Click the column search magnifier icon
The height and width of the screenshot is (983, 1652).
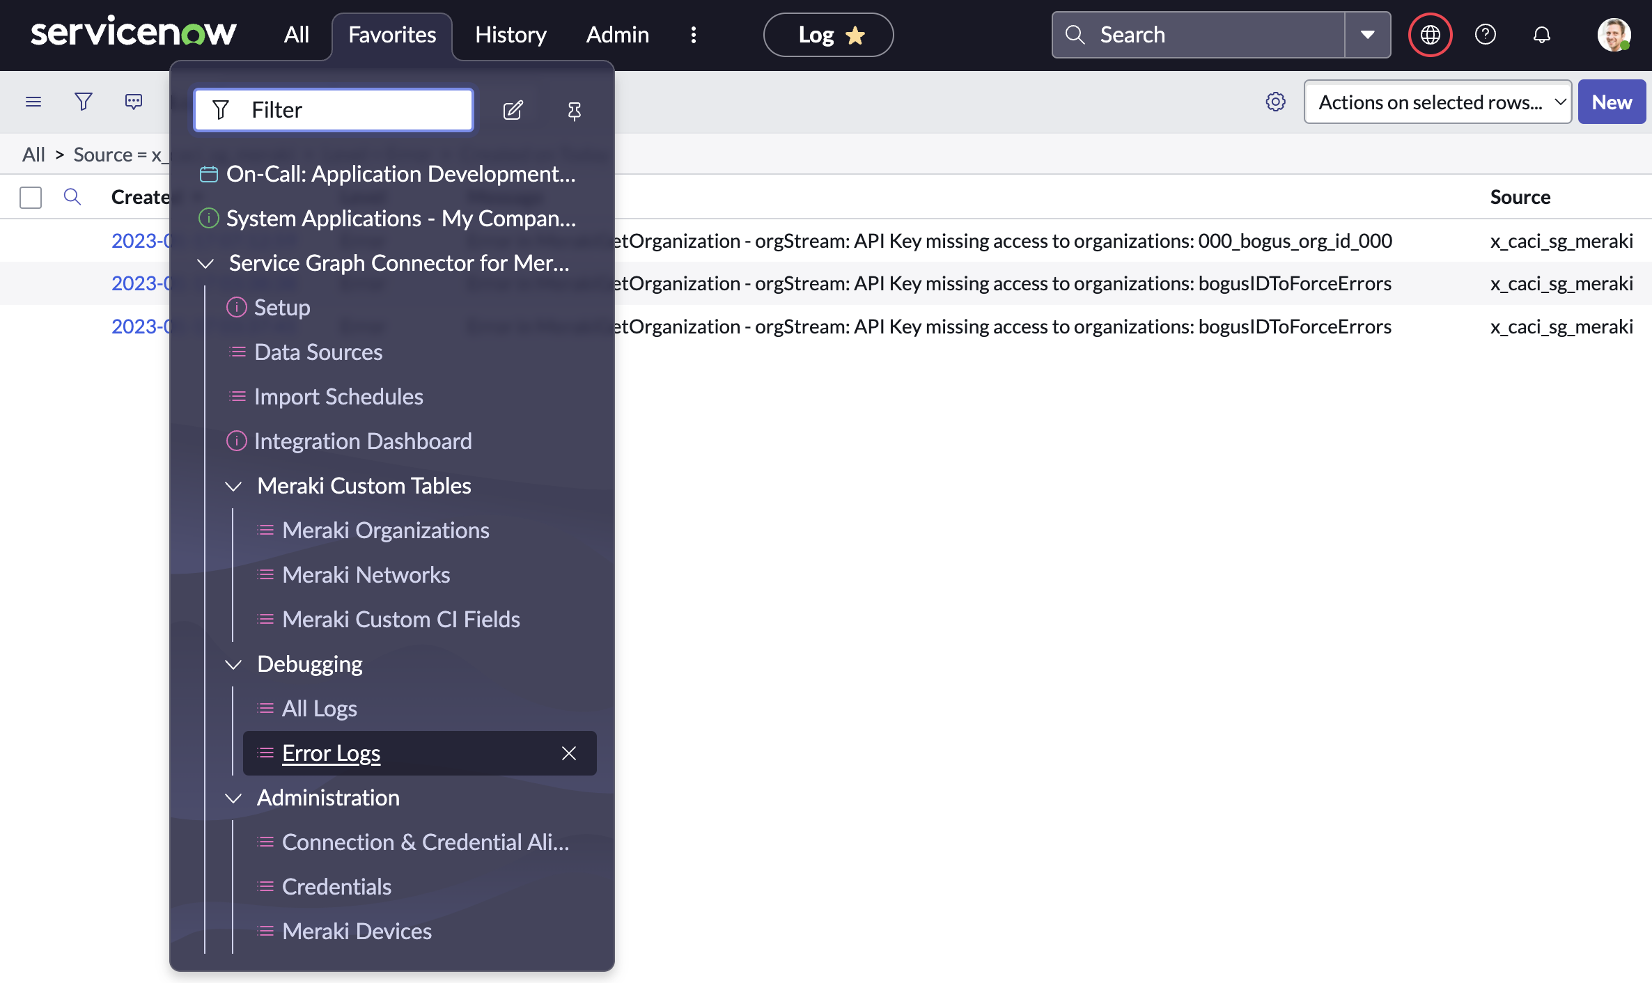[x=72, y=197]
